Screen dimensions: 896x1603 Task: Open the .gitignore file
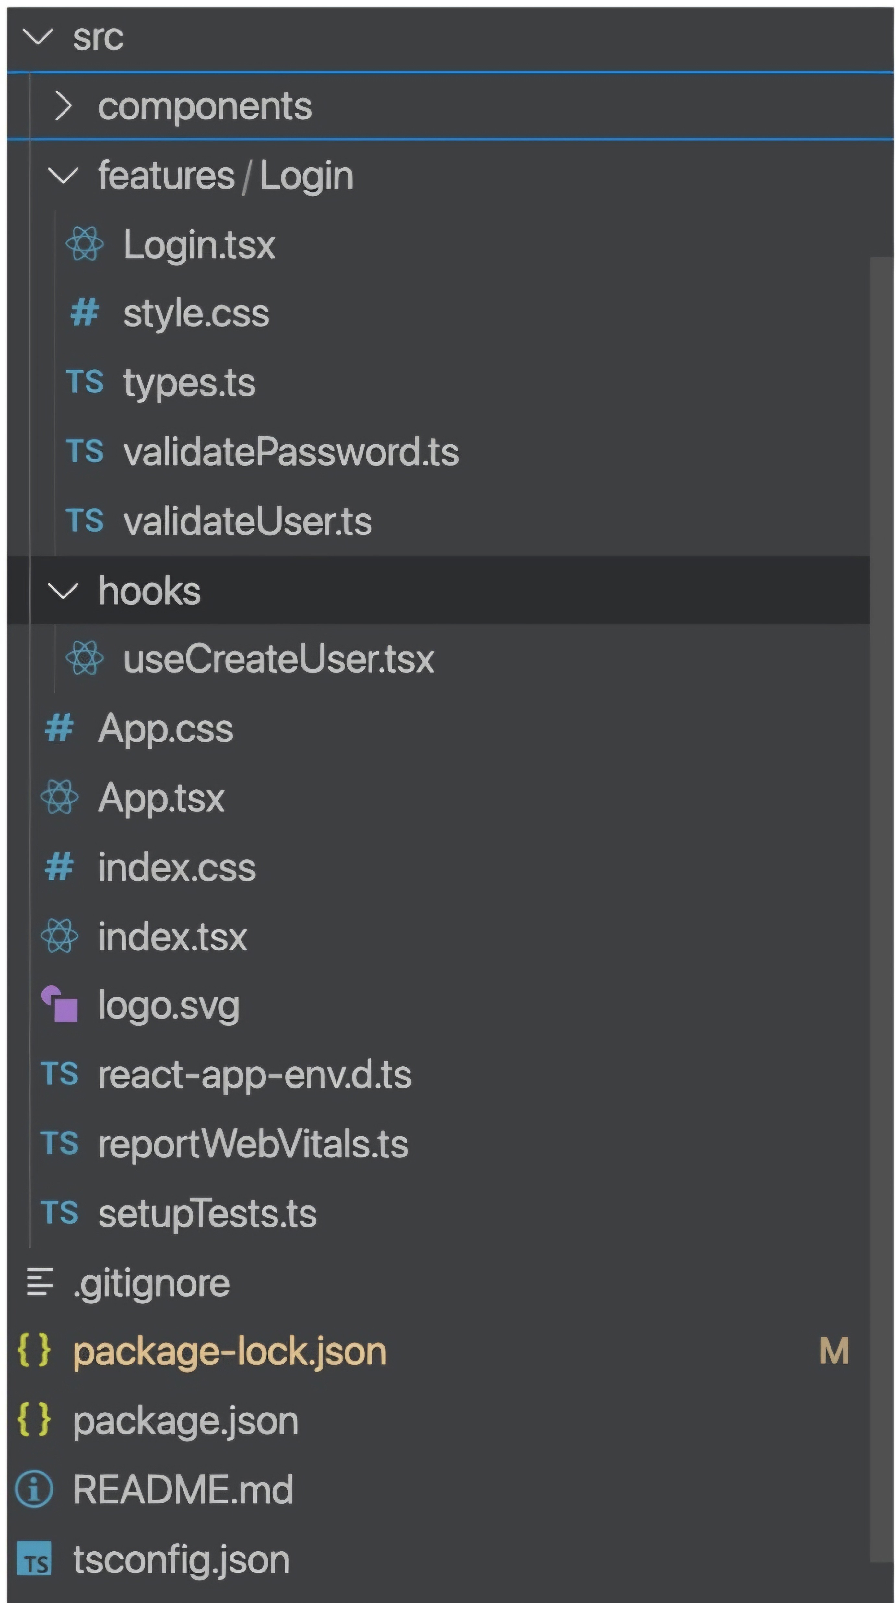[151, 1284]
